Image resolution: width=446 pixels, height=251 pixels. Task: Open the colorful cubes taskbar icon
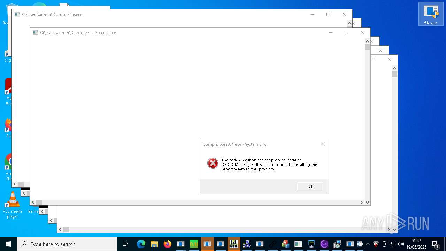285,244
